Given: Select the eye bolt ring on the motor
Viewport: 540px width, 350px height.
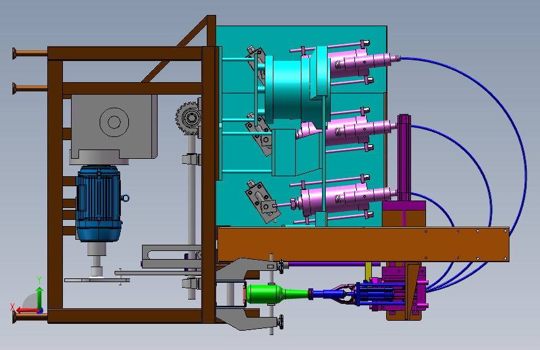Looking at the screenshot, I should pyautogui.click(x=125, y=198).
